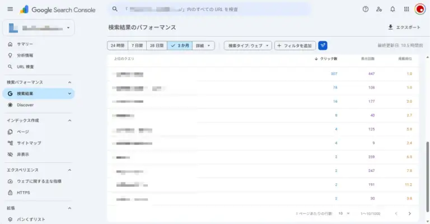Click the magnifier icon beside URL 検査
This screenshot has height=224, width=430.
coord(10,66)
